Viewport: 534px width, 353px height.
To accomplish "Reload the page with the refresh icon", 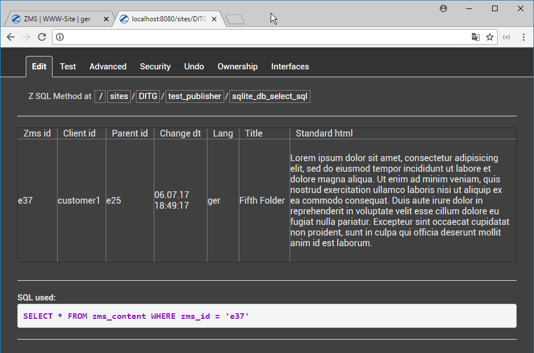I will (x=42, y=37).
